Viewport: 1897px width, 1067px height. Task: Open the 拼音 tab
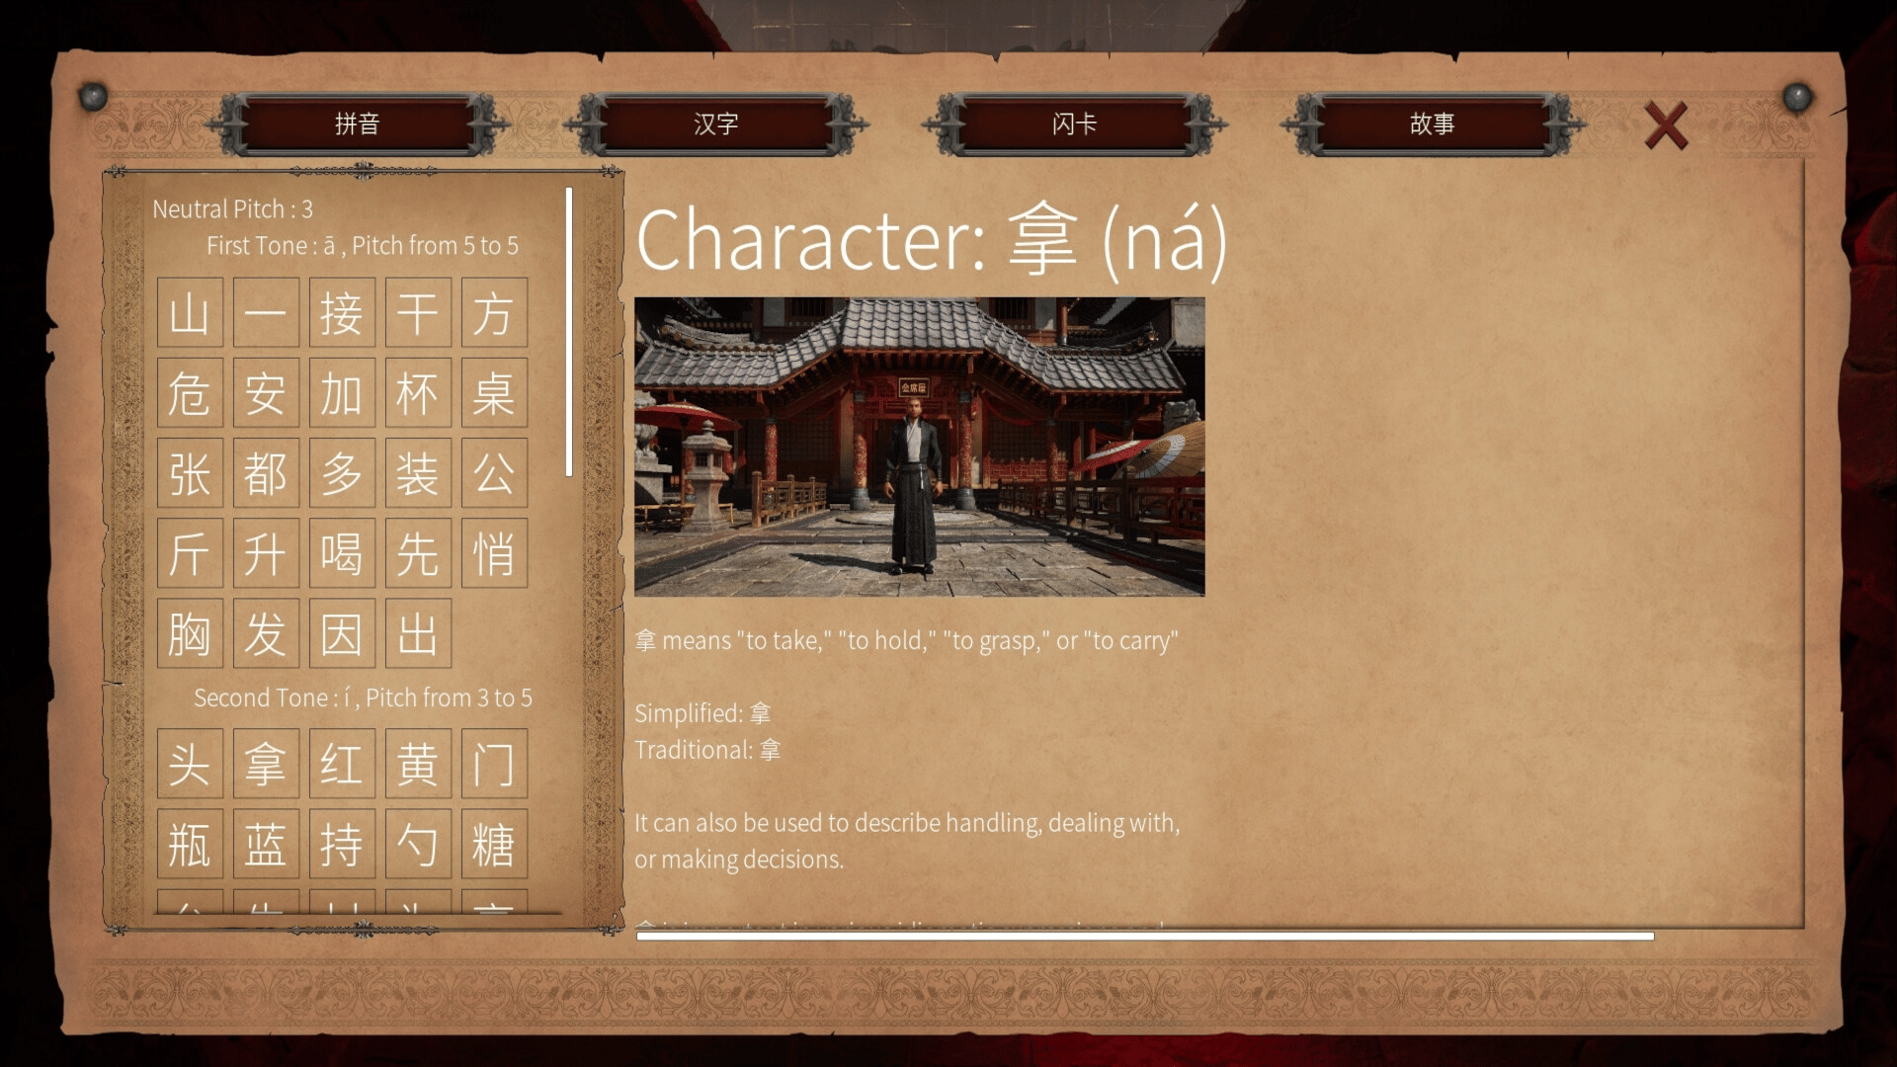tap(357, 123)
